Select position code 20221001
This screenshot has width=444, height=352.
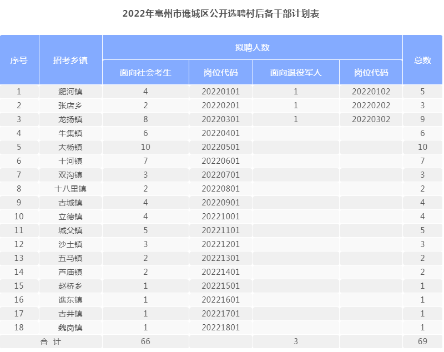tap(220, 217)
